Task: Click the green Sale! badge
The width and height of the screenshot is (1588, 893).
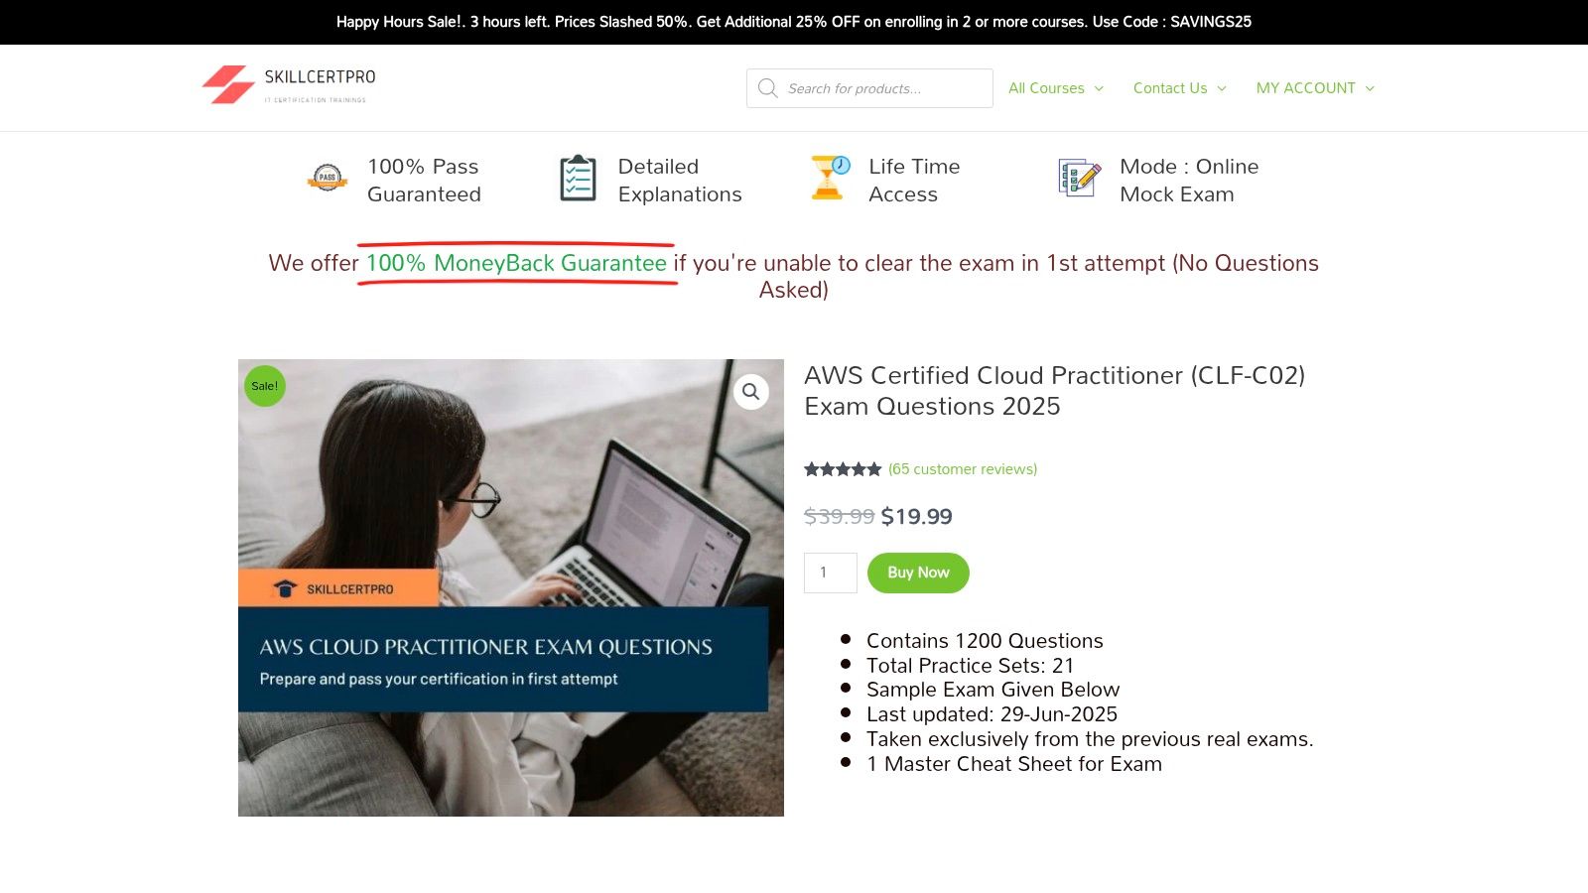Action: coord(265,386)
